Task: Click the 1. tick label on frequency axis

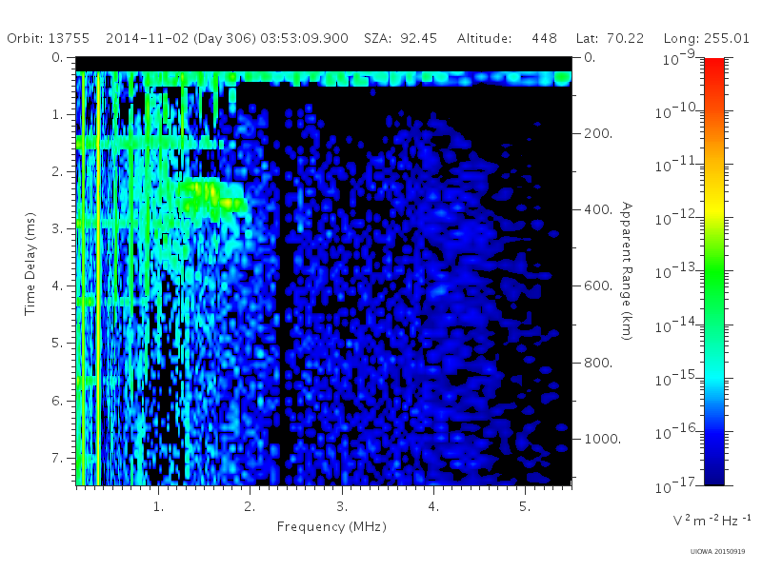Action: (158, 507)
